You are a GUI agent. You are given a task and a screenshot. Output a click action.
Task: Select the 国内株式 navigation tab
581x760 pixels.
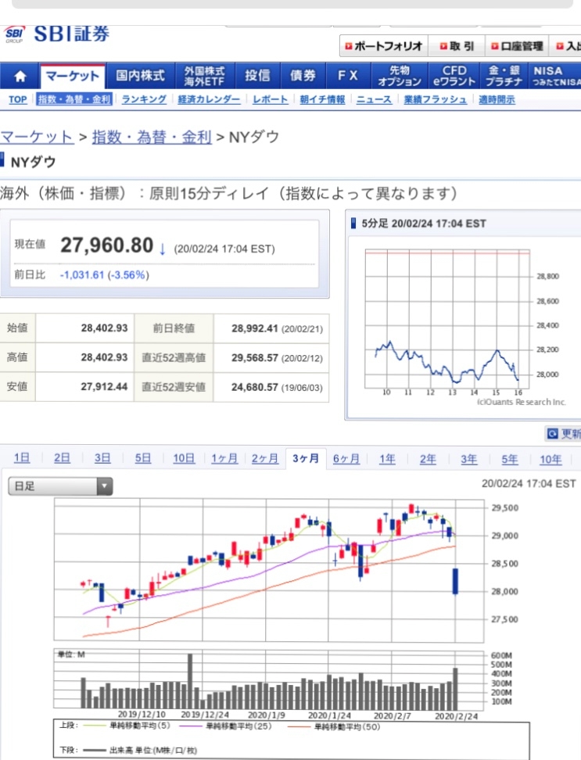pos(140,76)
